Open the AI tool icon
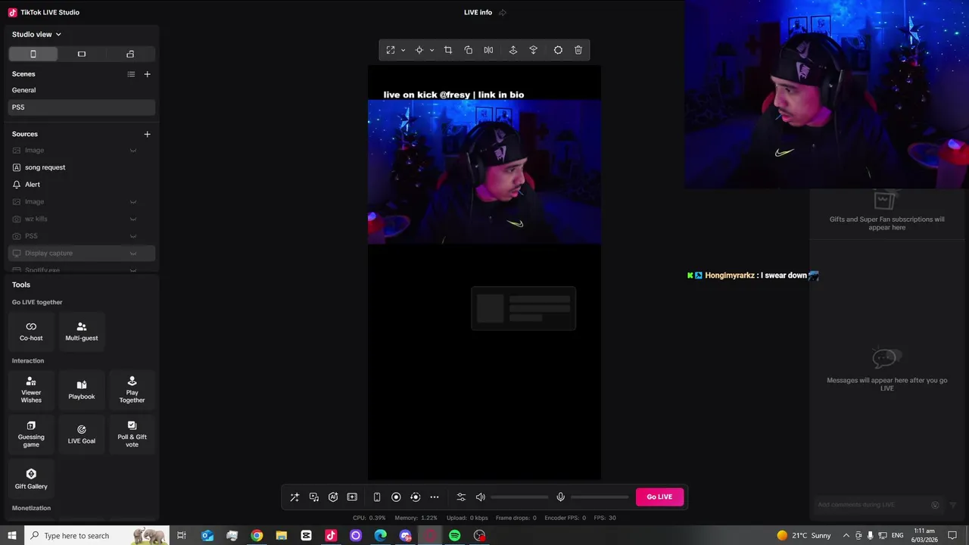Viewport: 969px width, 545px height. pos(333,497)
